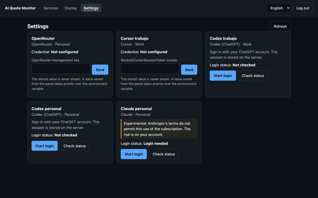Click the Claude personal card title

pos(136,109)
